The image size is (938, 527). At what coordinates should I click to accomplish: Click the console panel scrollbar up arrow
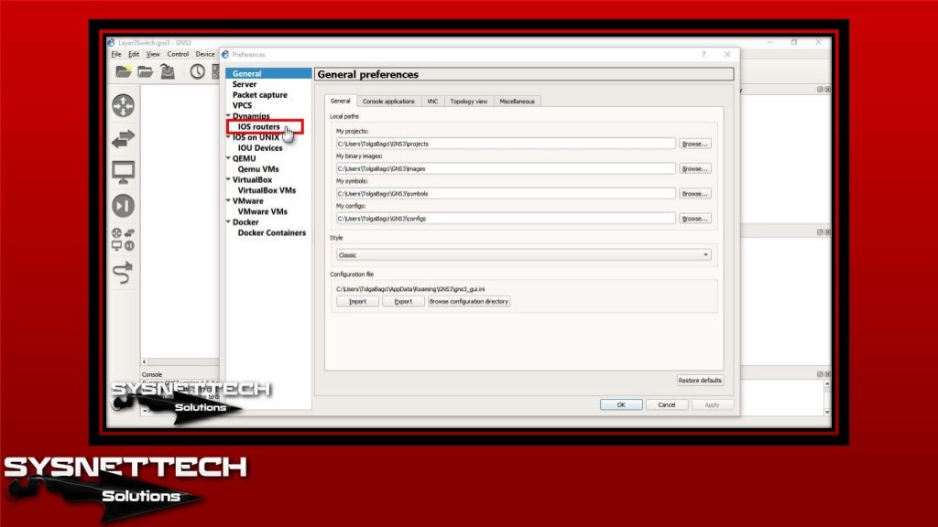click(x=827, y=384)
